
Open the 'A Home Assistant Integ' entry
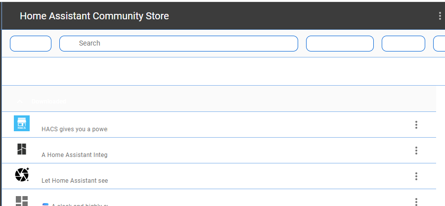(x=74, y=155)
